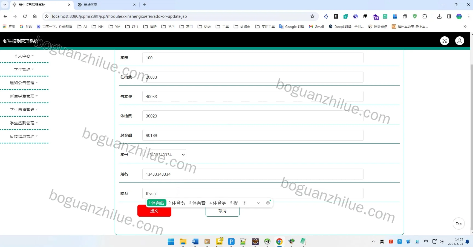The image size is (473, 247).
Task: Click the 体检费 input field
Action: coord(253,116)
